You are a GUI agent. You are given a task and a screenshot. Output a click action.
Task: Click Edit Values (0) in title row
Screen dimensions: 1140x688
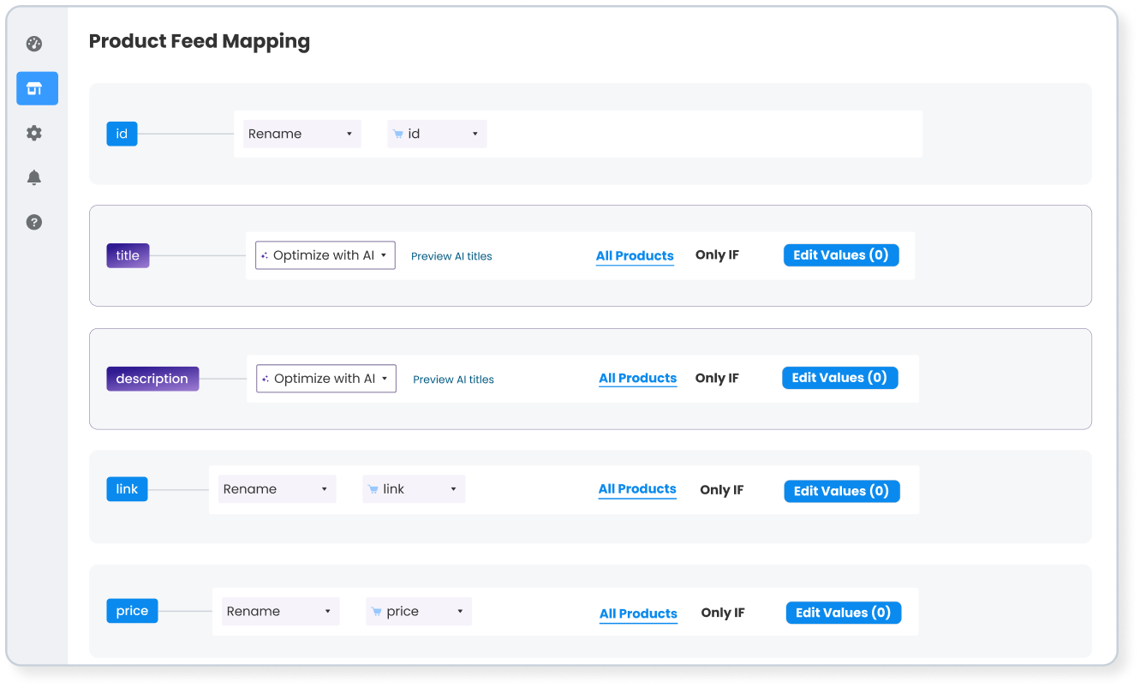[840, 255]
